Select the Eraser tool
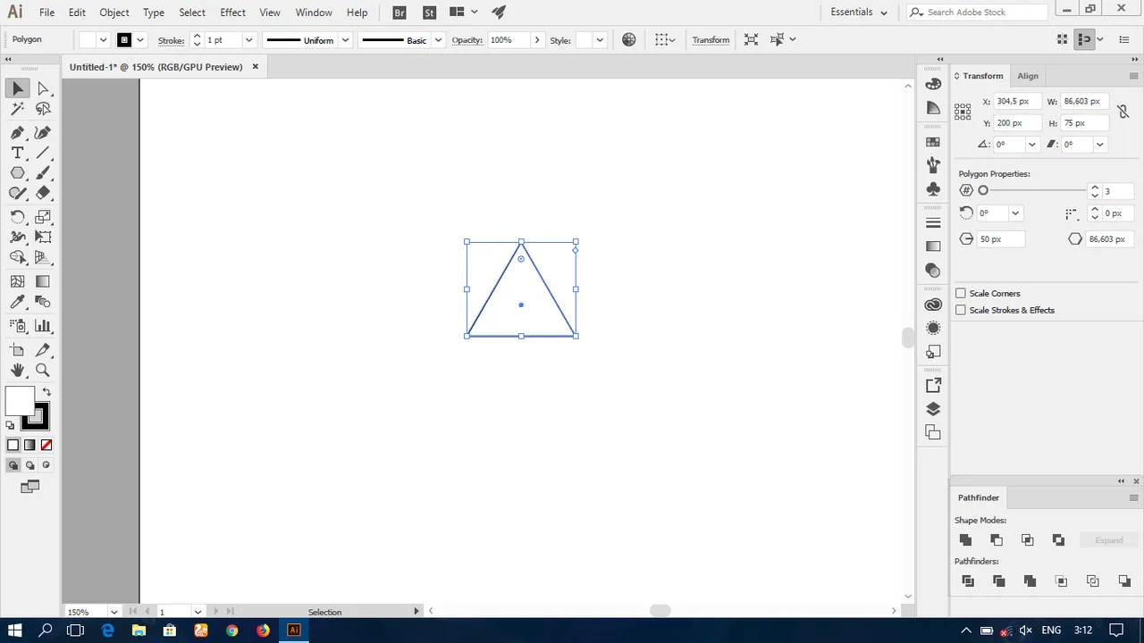 pyautogui.click(x=43, y=193)
